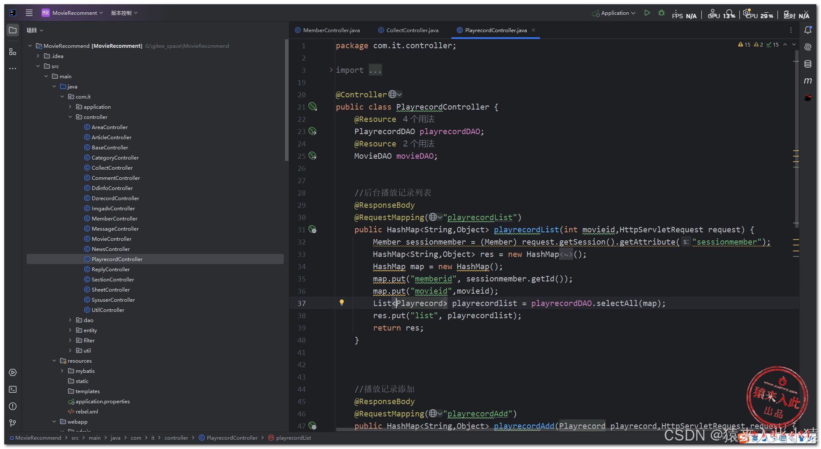Click the warnings count indicator 15
The width and height of the screenshot is (821, 449).
point(744,44)
